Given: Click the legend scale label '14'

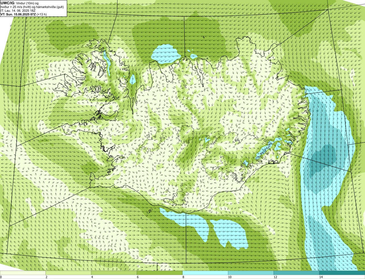Looking at the screenshot, I should (321, 277).
